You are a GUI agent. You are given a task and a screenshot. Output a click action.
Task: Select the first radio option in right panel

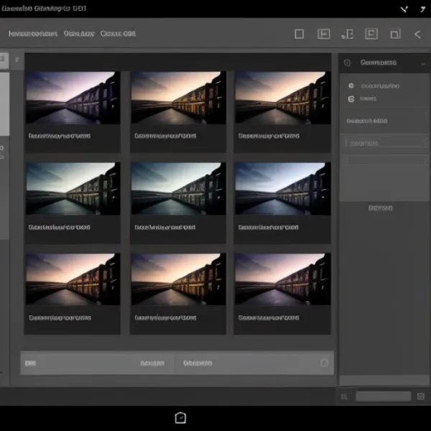[x=351, y=85]
